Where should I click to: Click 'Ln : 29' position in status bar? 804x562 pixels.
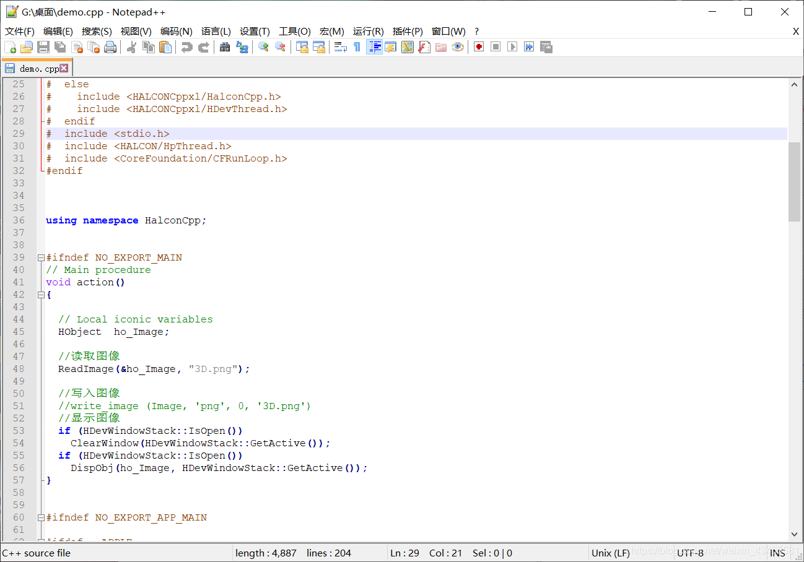tap(405, 553)
